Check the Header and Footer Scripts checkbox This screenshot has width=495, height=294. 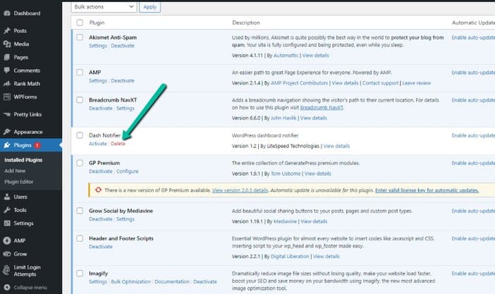[x=80, y=238]
